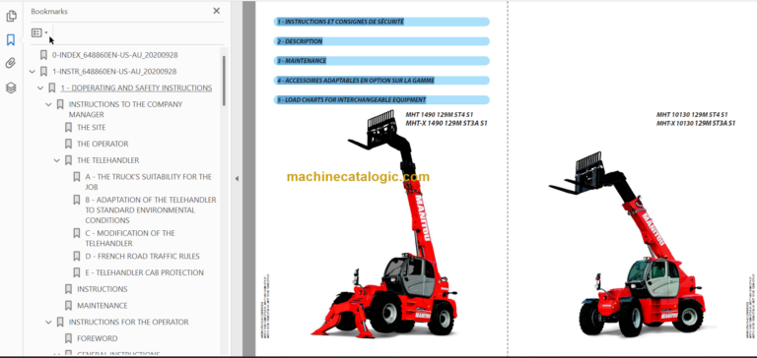
Task: Collapse 1 - OPERATING AND SAFETY INSTRUCTIONS
Action: 40,89
